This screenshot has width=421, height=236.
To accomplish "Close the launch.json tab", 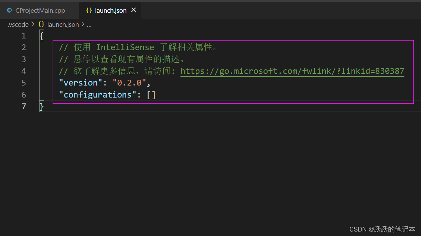I will 133,10.
